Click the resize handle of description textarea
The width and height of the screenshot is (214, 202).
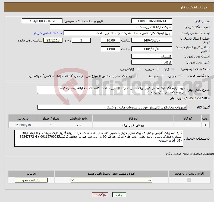click(x=38, y=93)
